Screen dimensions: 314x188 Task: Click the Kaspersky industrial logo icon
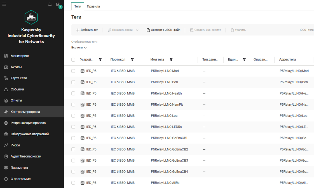(x=31, y=17)
